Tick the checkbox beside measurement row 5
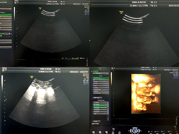Image resolution: width=179 pixels, height=134 pixels. tap(108, 110)
